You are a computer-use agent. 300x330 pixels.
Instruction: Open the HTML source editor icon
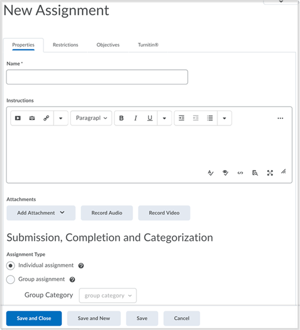240,173
